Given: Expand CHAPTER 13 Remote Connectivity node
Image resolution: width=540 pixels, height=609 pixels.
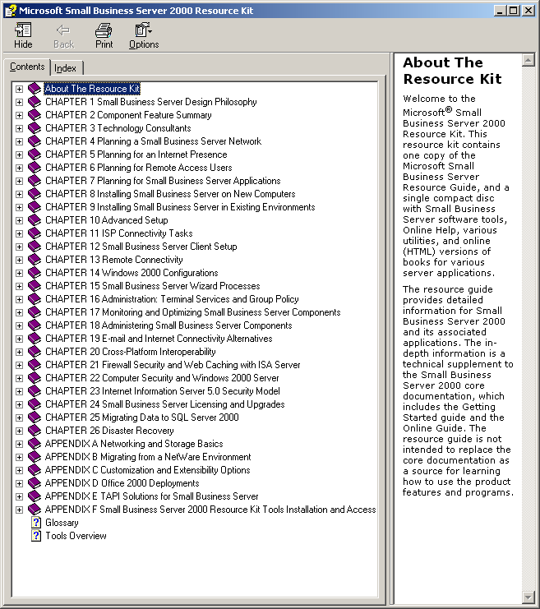Looking at the screenshot, I should click(19, 260).
